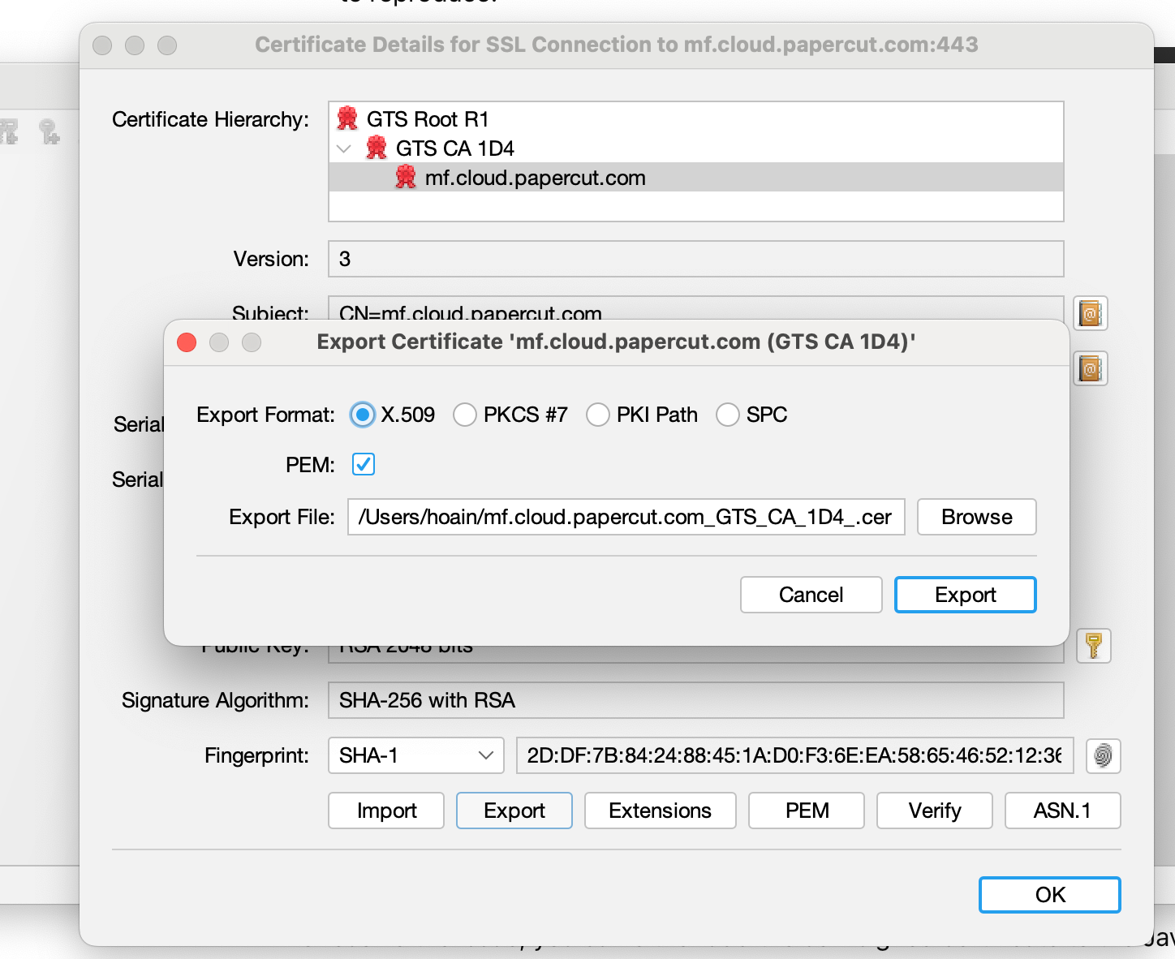Click Export to save the certificate
The height and width of the screenshot is (959, 1175).
coord(965,595)
